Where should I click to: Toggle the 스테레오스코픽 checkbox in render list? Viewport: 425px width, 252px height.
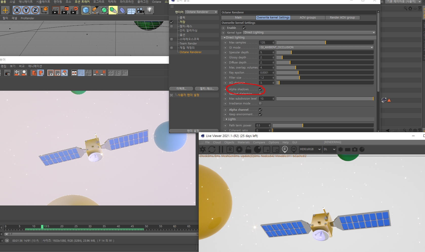172,39
